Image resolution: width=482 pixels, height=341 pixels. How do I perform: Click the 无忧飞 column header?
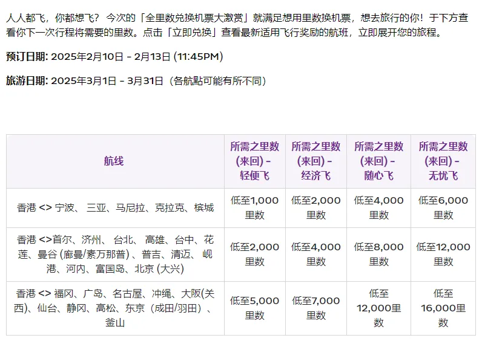tap(443, 161)
